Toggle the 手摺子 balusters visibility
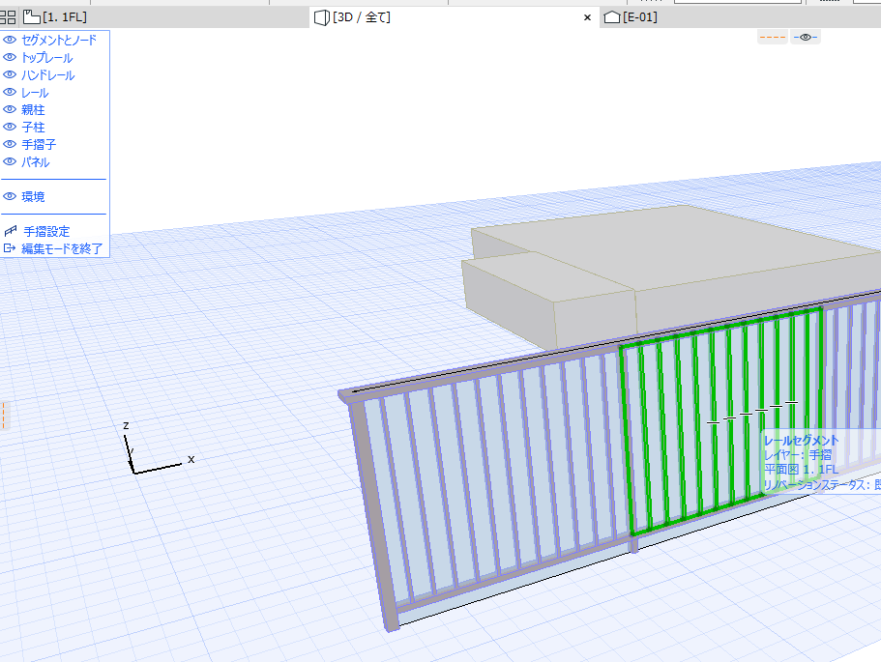Screen dimensions: 881x662 click(x=10, y=144)
